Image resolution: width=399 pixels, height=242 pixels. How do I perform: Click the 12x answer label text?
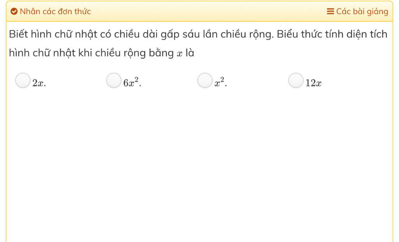(x=314, y=83)
